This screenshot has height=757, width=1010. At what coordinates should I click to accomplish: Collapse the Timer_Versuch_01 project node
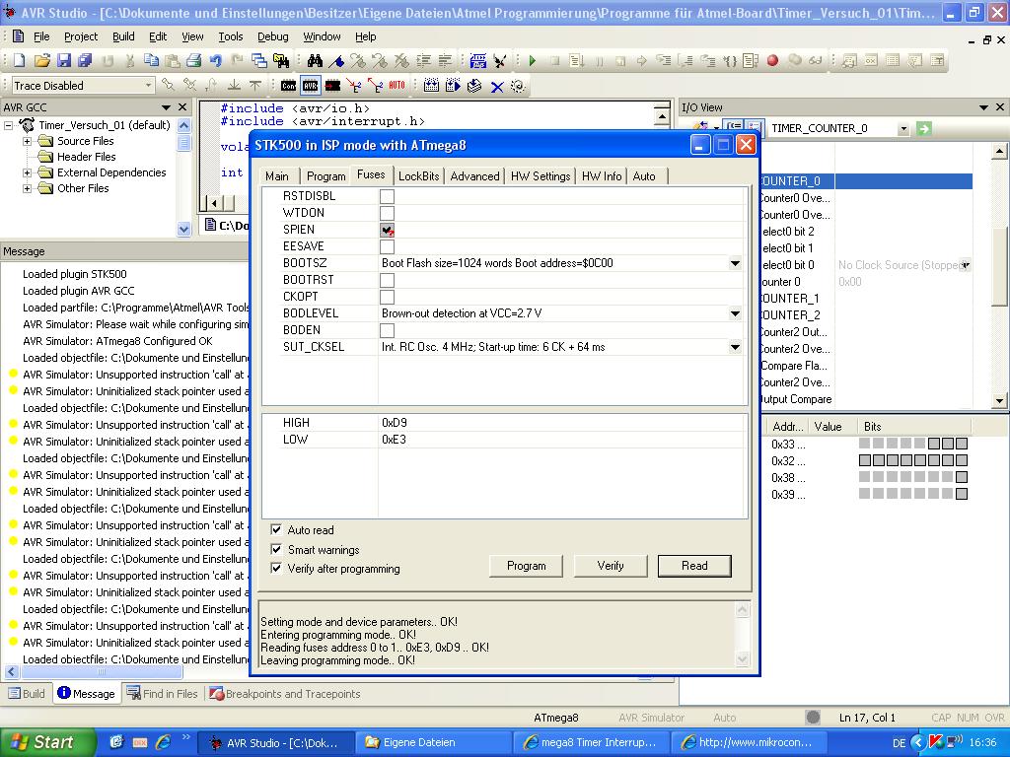click(x=8, y=125)
